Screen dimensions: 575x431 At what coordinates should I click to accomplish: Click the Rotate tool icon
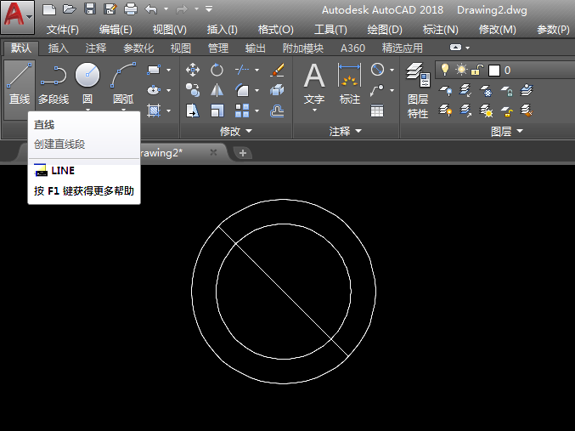coord(217,70)
